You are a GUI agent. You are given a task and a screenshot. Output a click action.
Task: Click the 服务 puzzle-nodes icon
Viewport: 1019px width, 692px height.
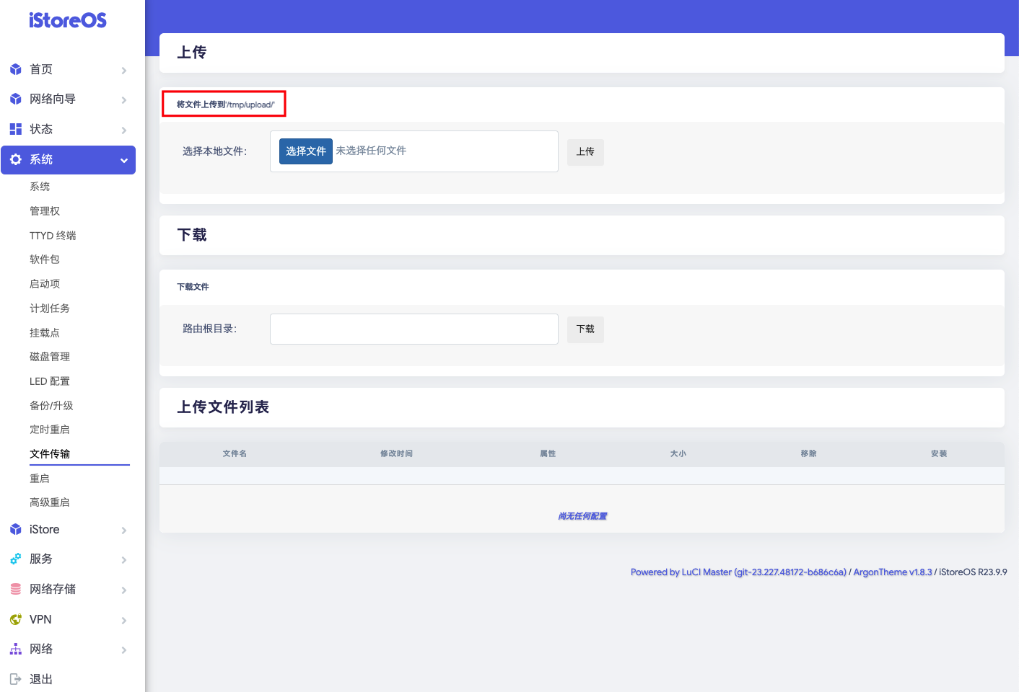click(x=16, y=559)
